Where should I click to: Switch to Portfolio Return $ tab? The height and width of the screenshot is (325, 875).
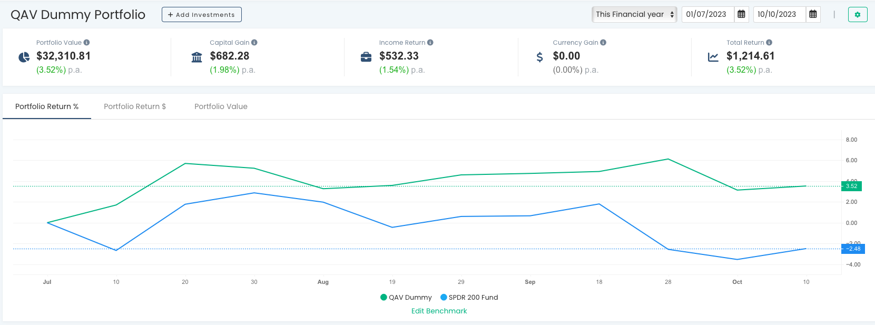tap(135, 106)
